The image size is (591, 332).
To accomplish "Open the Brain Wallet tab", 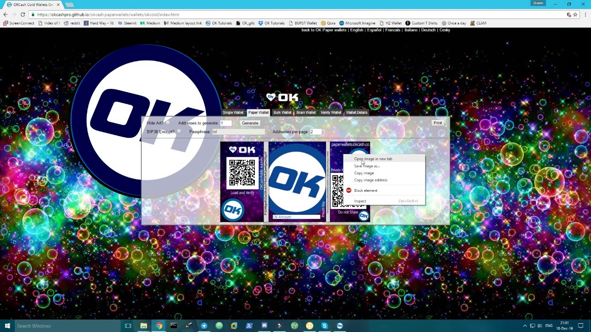I will pyautogui.click(x=306, y=113).
